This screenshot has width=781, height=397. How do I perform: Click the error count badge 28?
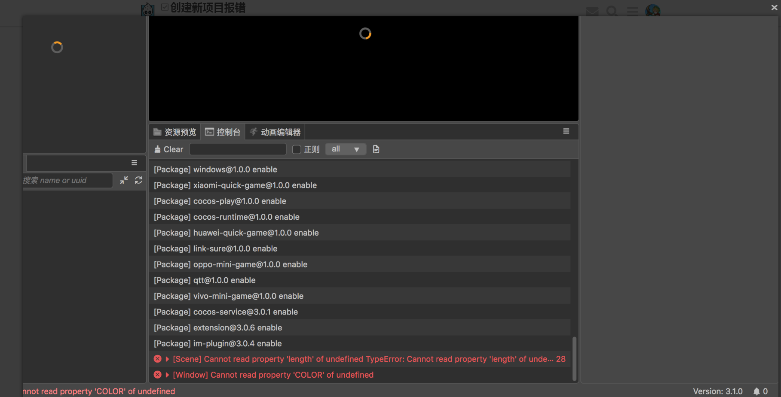(x=561, y=359)
